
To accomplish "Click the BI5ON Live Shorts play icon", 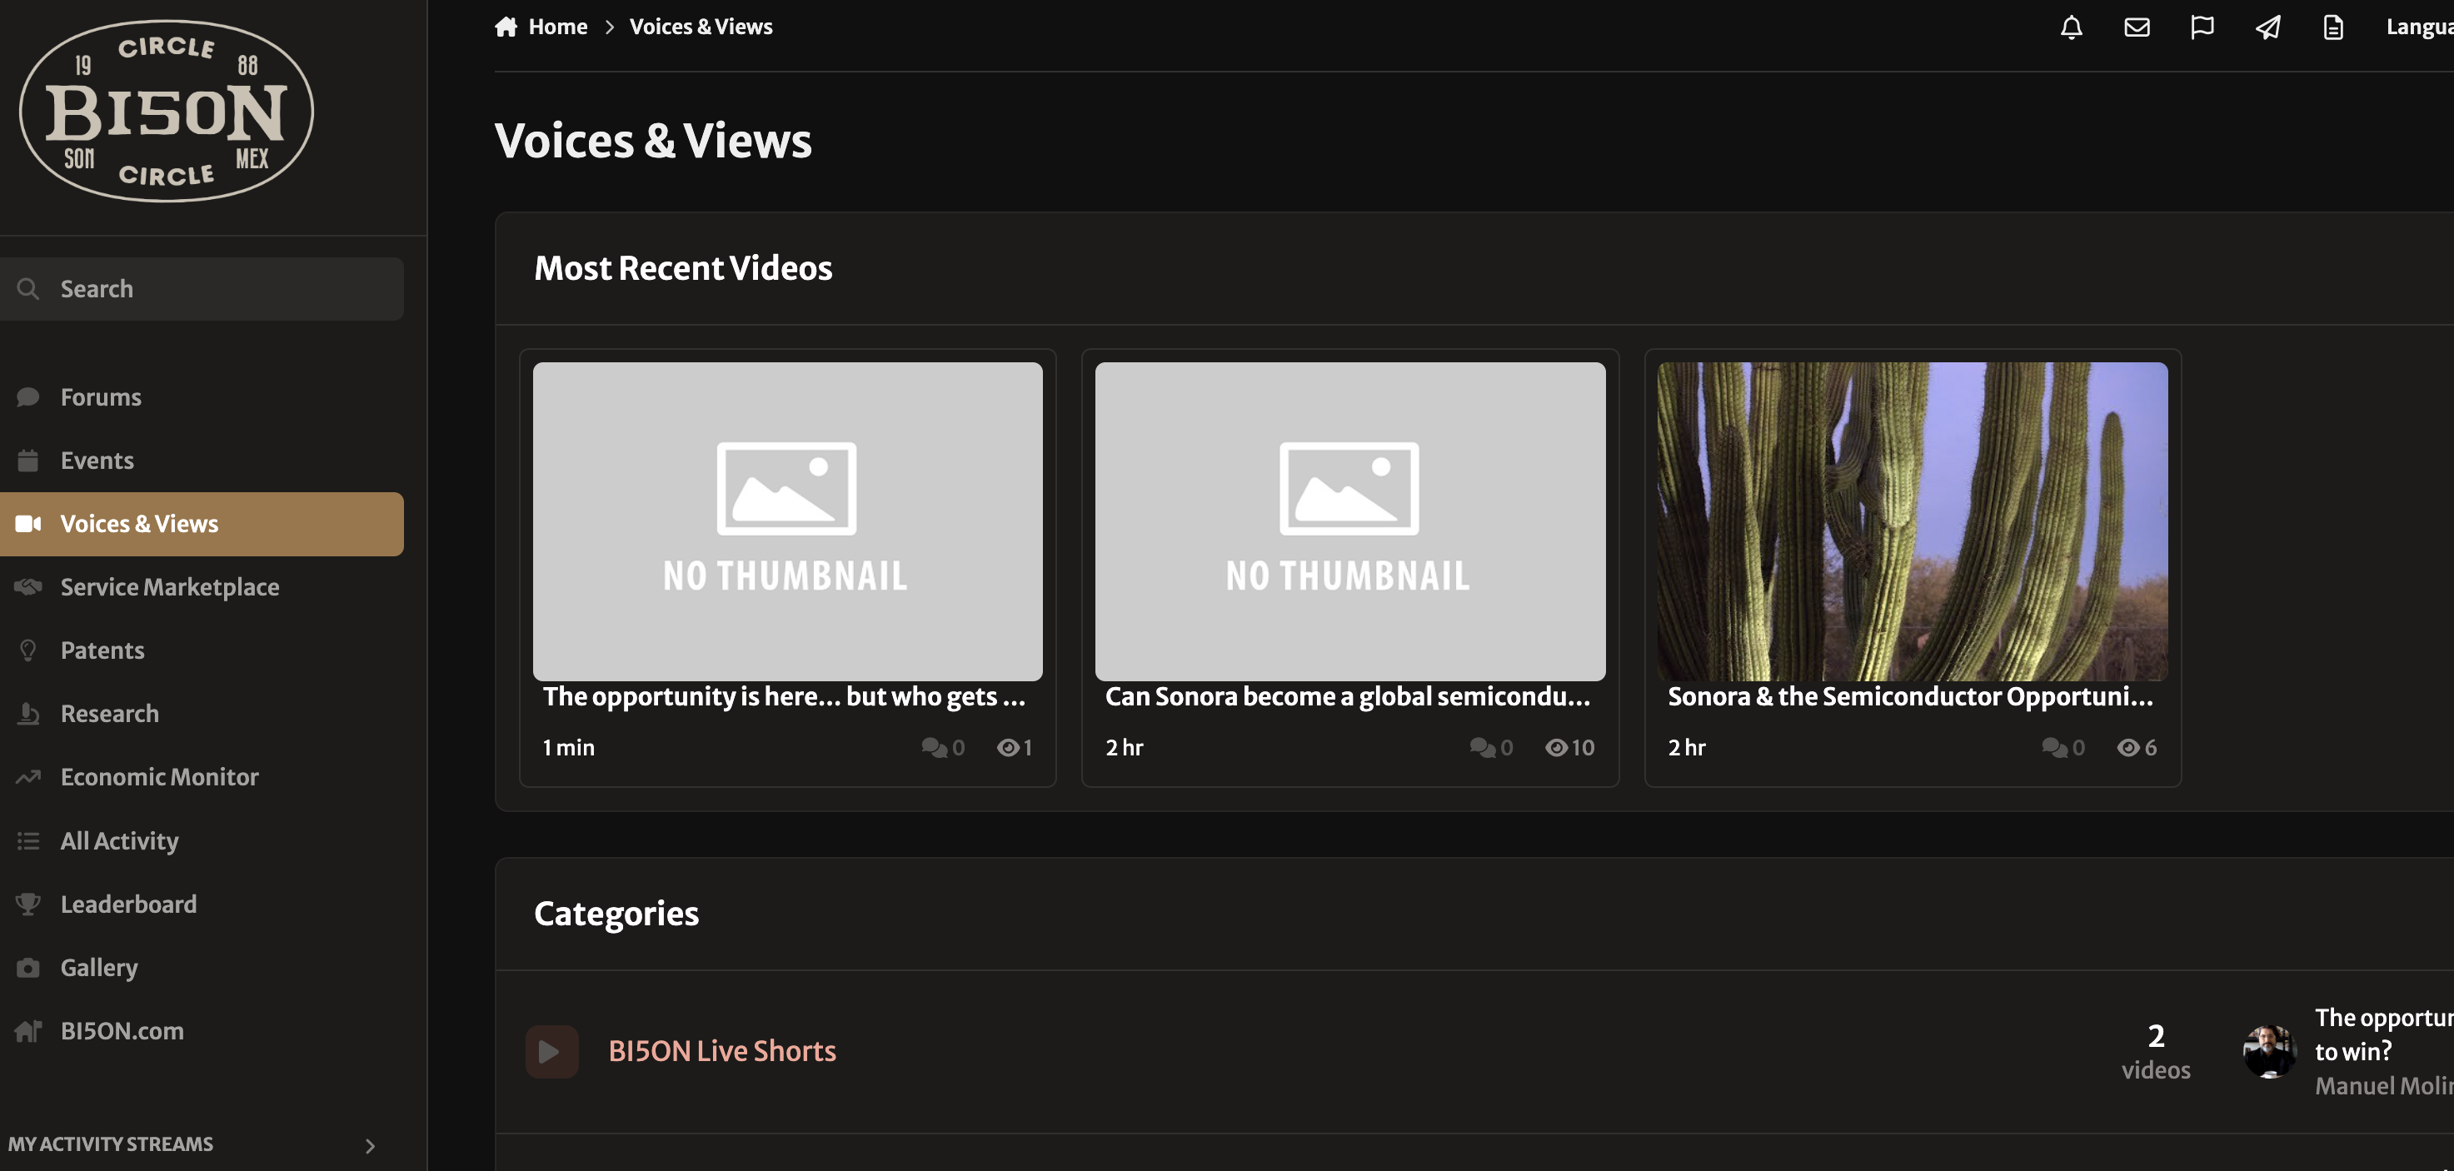I will (x=551, y=1051).
